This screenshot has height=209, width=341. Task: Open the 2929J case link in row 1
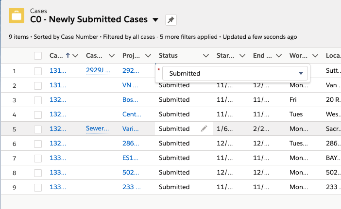[x=98, y=70]
